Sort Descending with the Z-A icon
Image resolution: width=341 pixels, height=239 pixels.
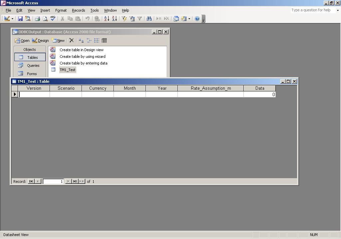coord(115,19)
